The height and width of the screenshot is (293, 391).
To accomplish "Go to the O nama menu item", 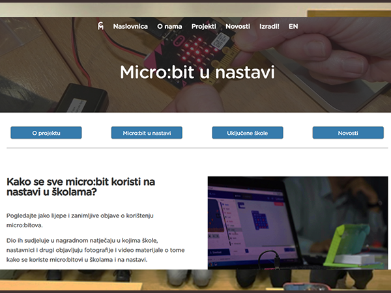I will coord(169,27).
